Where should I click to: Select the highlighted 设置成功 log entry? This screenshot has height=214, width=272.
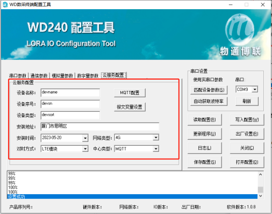point(132,197)
